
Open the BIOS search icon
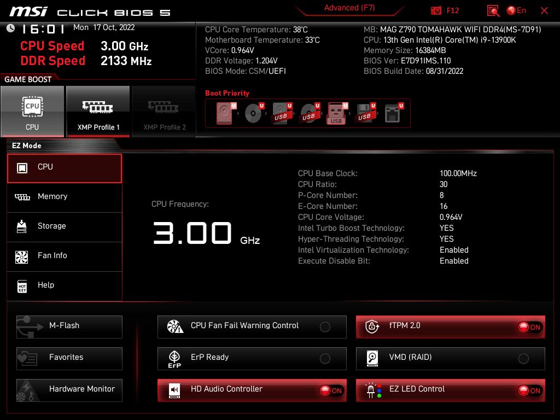[493, 11]
